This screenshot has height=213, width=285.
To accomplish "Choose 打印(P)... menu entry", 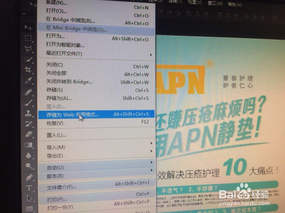I will (96, 198).
